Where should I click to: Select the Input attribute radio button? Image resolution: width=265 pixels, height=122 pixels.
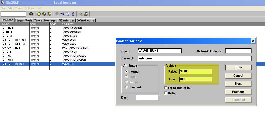pyautogui.click(x=126, y=77)
